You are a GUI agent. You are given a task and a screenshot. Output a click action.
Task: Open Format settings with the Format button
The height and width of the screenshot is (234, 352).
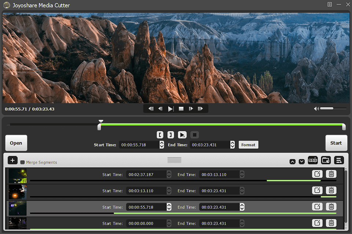(x=248, y=144)
